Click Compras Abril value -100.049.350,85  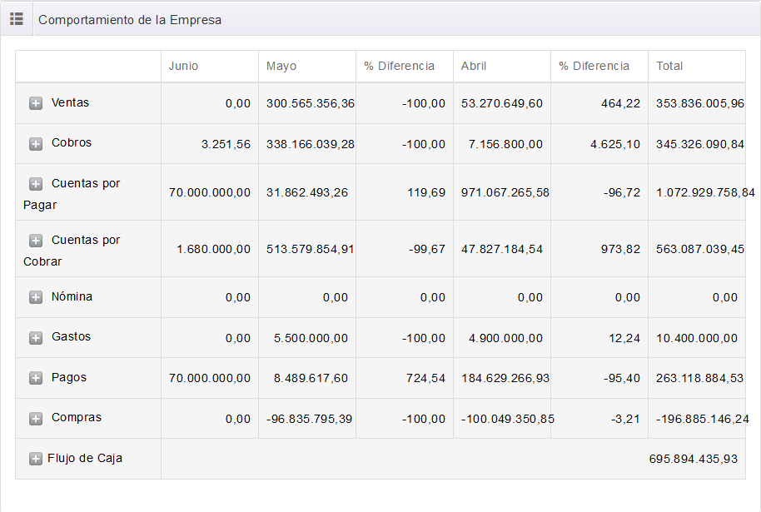507,419
